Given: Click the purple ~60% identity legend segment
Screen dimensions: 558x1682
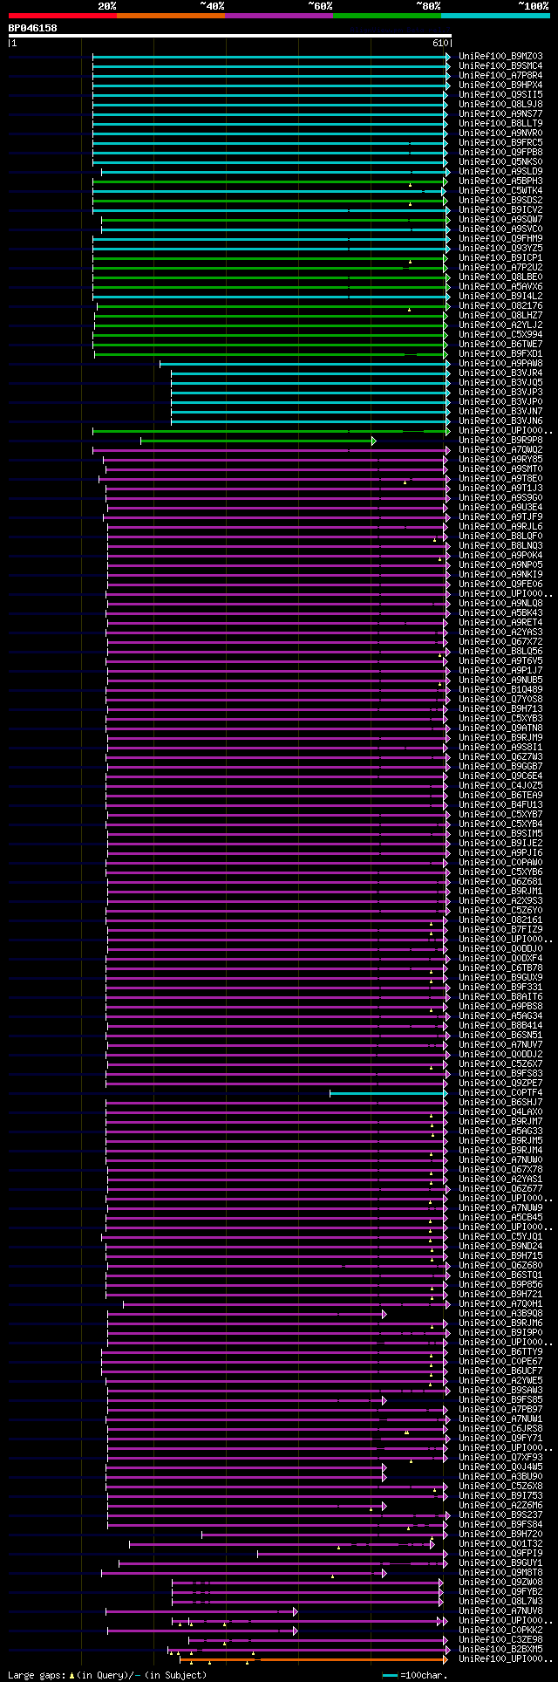Looking at the screenshot, I should click(278, 16).
